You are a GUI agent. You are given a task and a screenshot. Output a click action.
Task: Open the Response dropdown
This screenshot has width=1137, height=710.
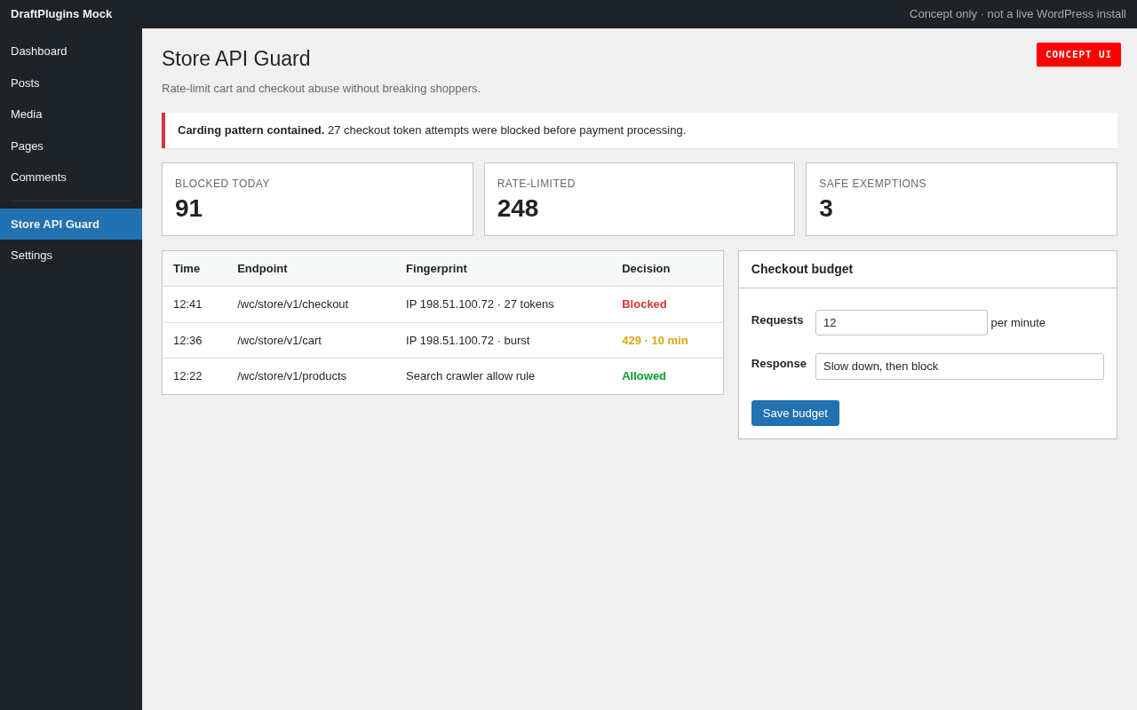[959, 367]
